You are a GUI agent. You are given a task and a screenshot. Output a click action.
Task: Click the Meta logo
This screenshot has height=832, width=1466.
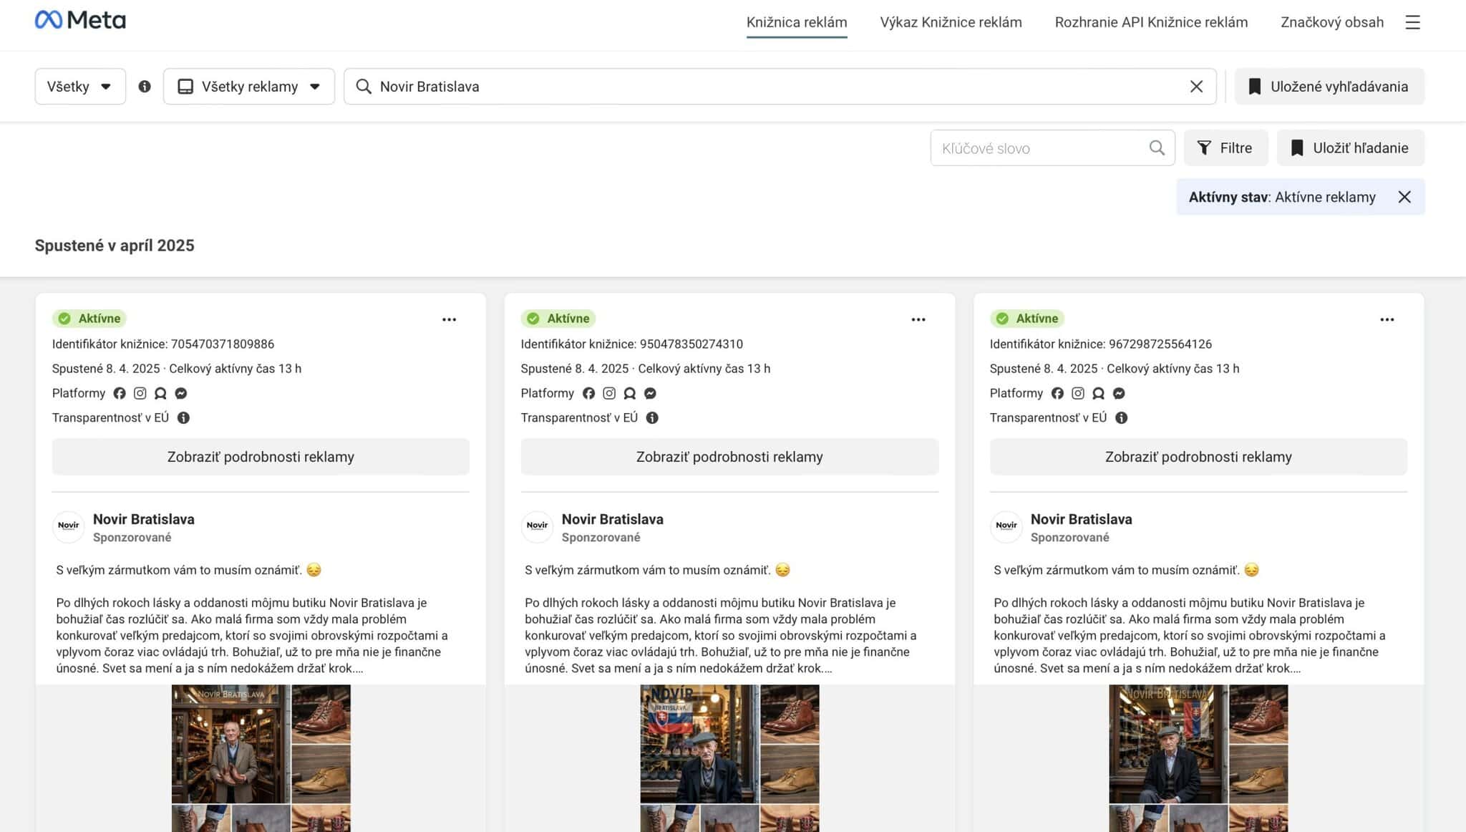(x=80, y=20)
